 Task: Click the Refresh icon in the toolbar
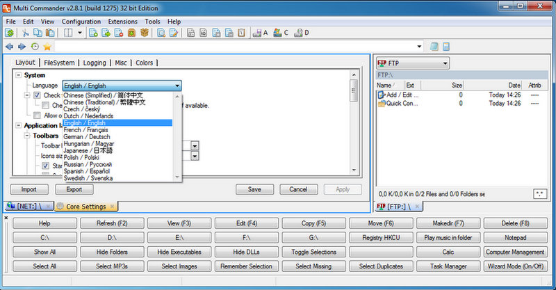[x=10, y=33]
